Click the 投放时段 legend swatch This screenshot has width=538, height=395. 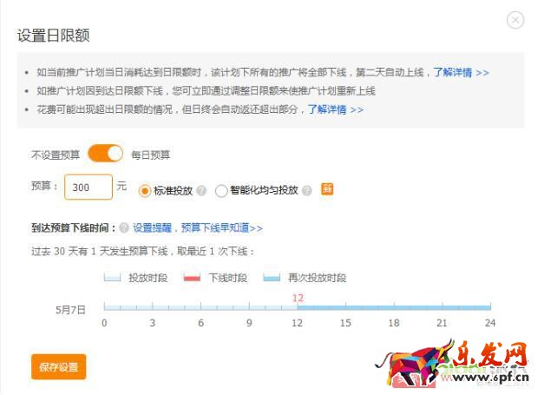click(112, 278)
